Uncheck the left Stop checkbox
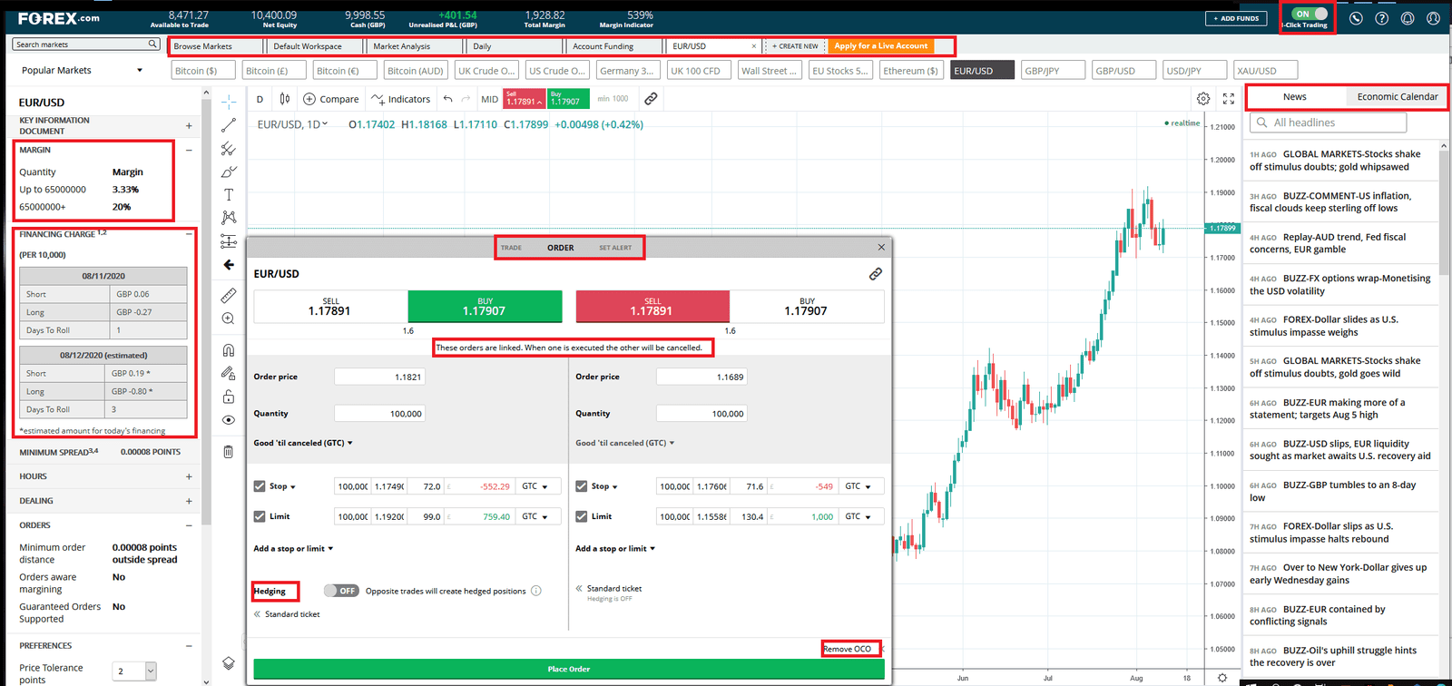The width and height of the screenshot is (1452, 686). 260,486
